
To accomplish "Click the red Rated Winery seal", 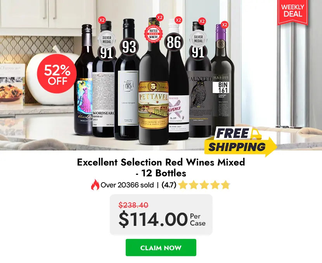I will 153,34.
